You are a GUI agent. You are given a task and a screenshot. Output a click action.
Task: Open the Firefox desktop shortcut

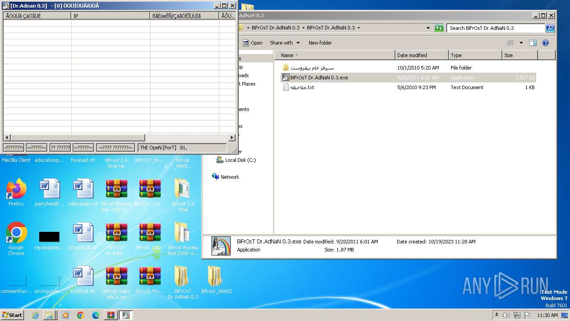tap(16, 193)
